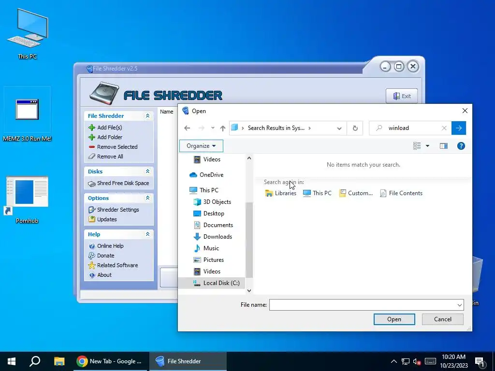Search again in Custom location
Viewport: 495px width, 371px height.
356,193
